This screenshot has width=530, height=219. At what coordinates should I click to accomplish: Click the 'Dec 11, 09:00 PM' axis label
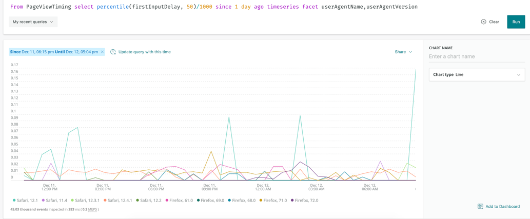pyautogui.click(x=209, y=187)
